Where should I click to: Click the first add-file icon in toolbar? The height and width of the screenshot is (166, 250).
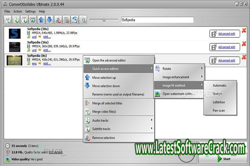pyautogui.click(x=8, y=20)
